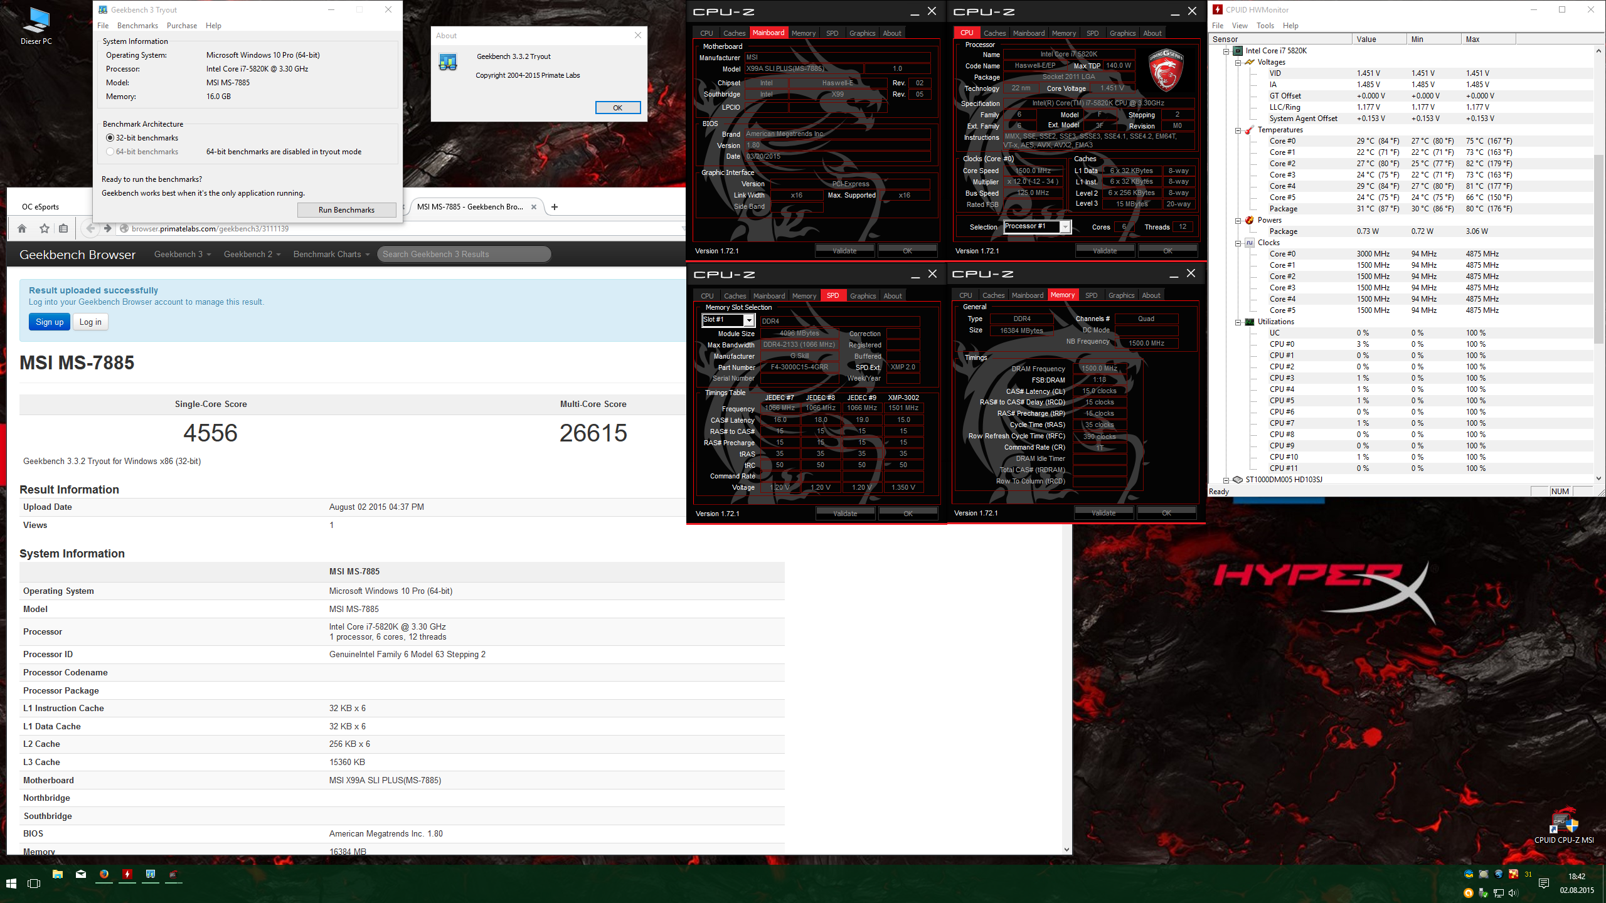
Task: Open the Dieser PC desktop icon
Action: [36, 26]
